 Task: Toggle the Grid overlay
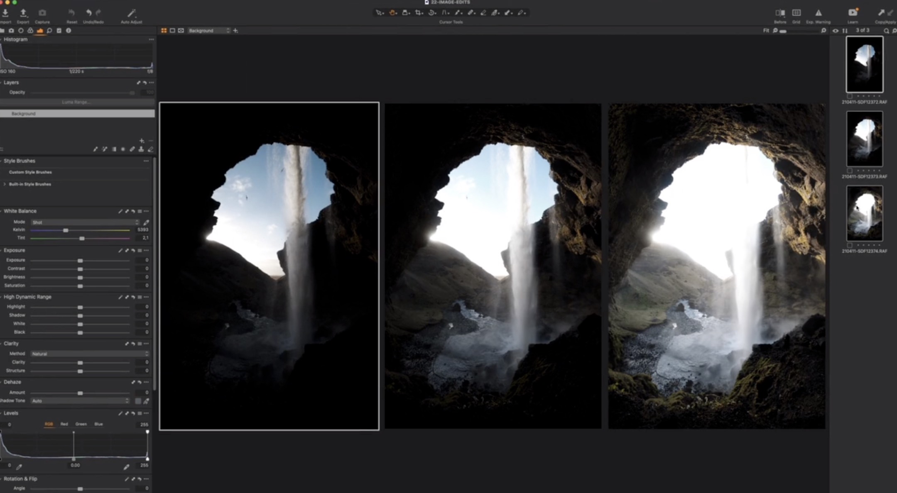pyautogui.click(x=796, y=14)
